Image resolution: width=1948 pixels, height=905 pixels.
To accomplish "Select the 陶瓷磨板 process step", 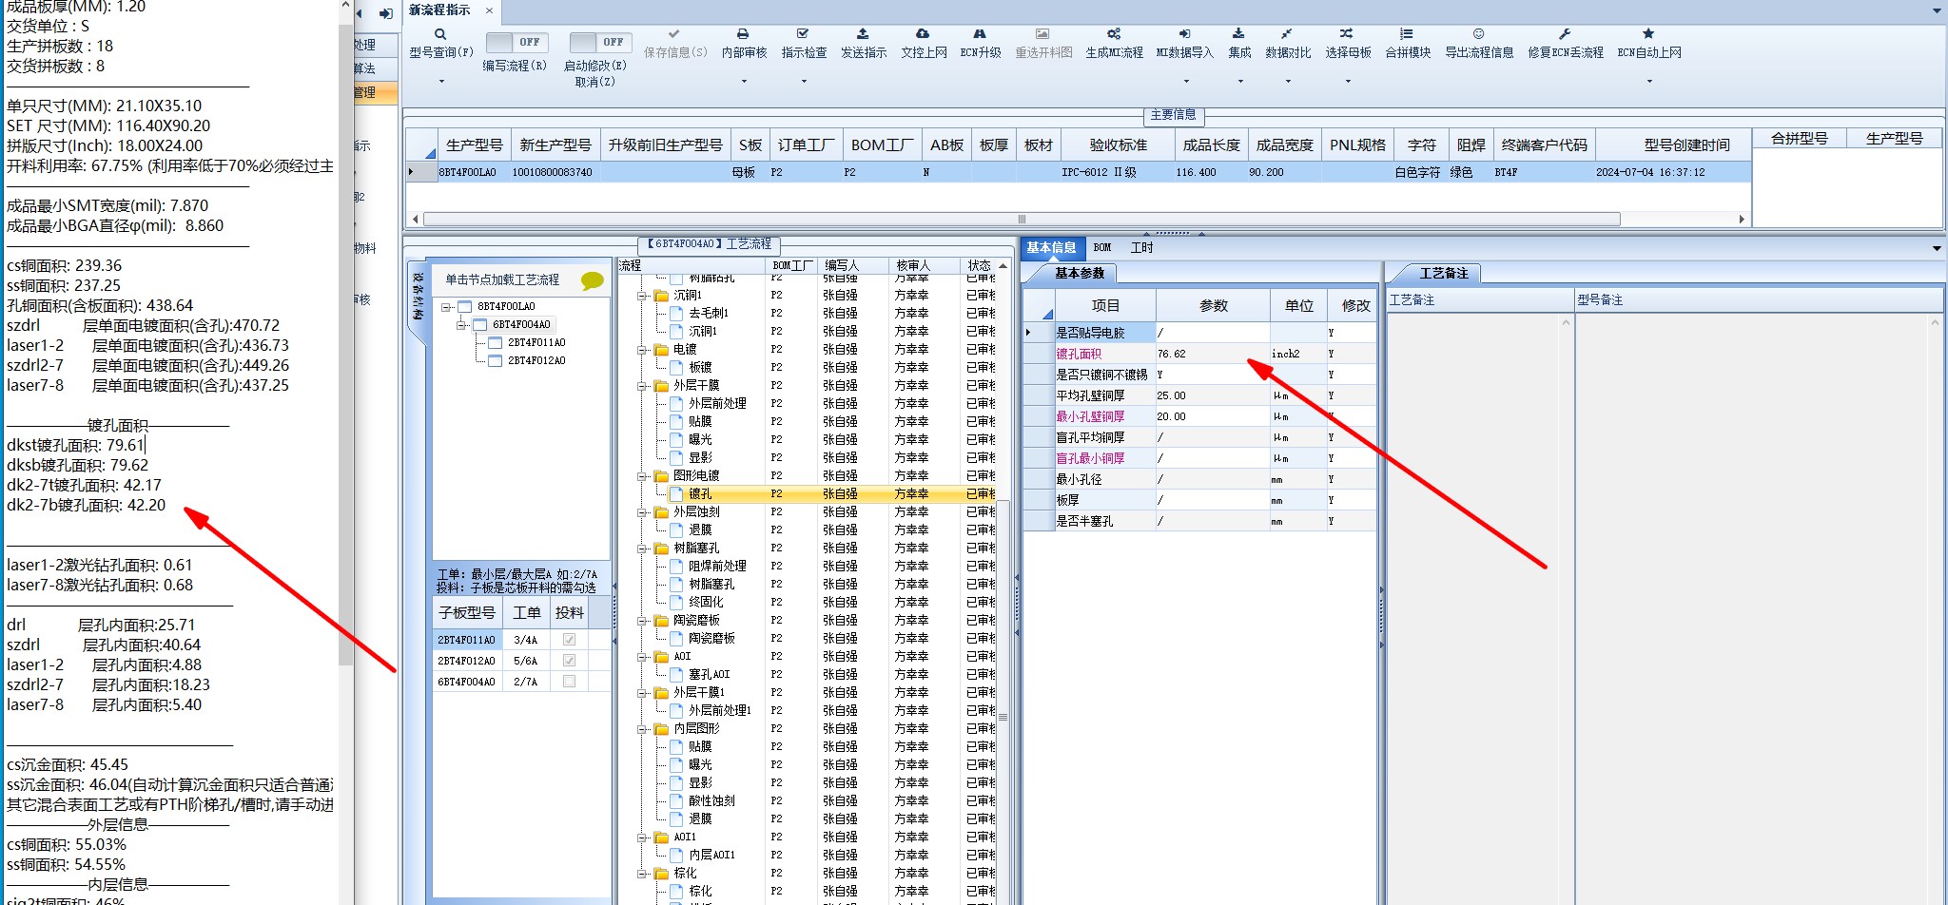I will [x=711, y=638].
